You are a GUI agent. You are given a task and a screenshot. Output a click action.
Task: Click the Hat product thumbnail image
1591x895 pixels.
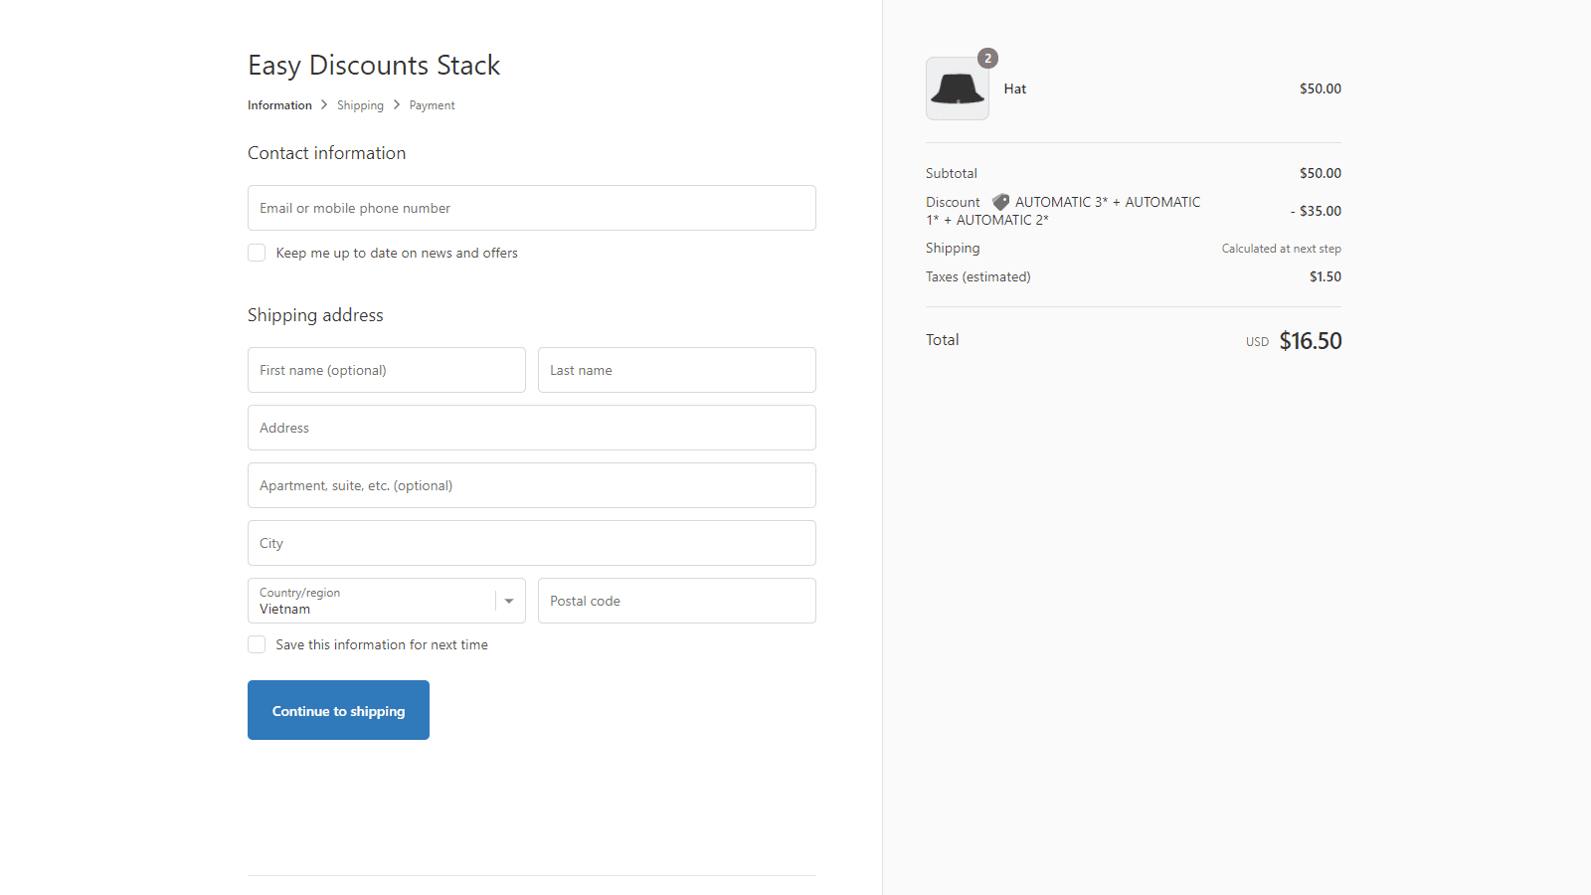click(957, 89)
